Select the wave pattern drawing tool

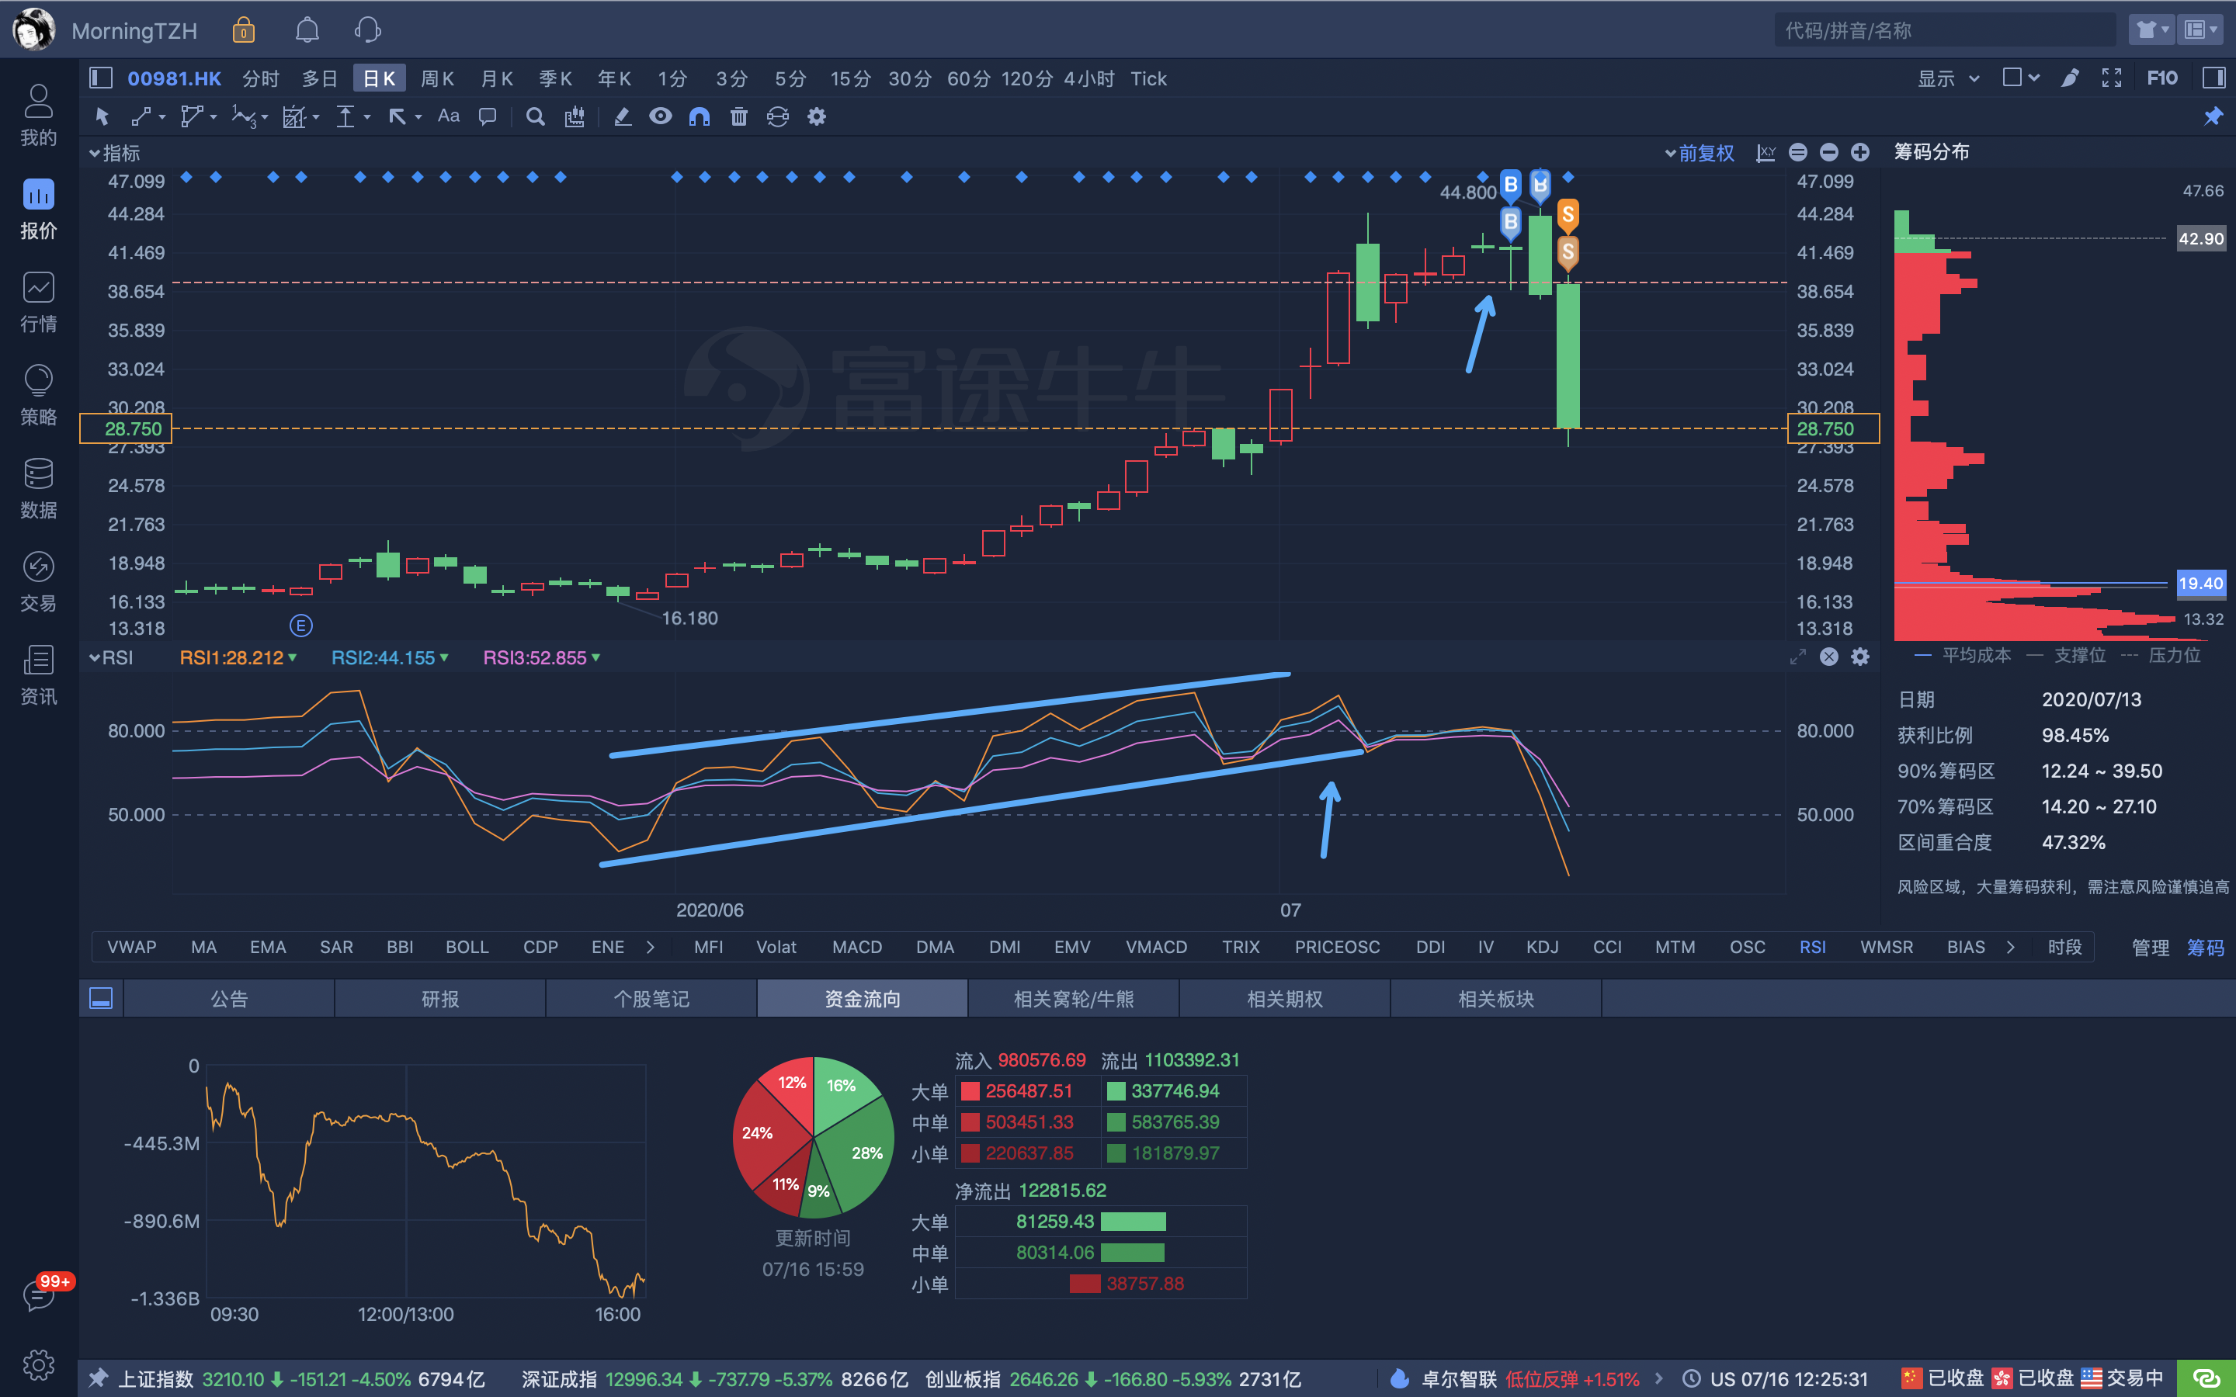243,116
